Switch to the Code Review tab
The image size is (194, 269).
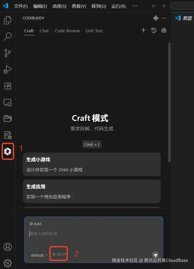[67, 31]
